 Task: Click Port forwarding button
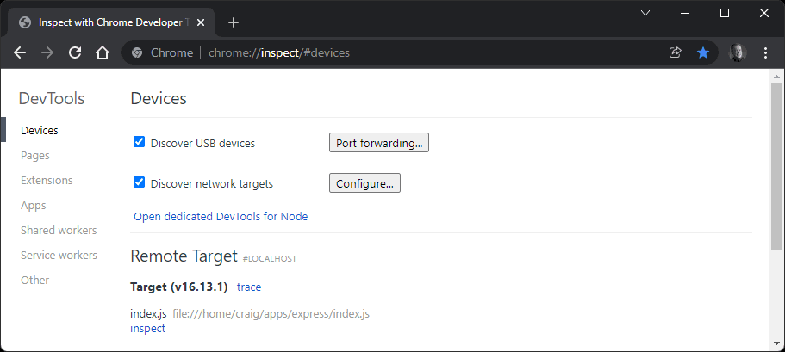378,143
